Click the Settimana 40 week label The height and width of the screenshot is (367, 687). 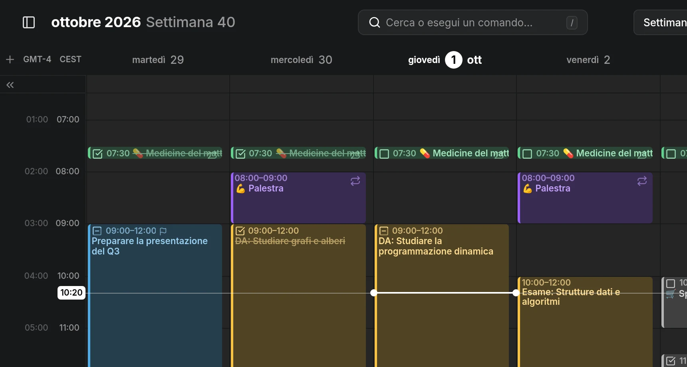tap(191, 22)
